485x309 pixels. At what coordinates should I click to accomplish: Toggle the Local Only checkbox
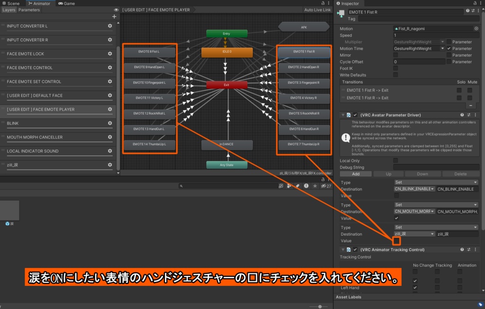pos(395,160)
